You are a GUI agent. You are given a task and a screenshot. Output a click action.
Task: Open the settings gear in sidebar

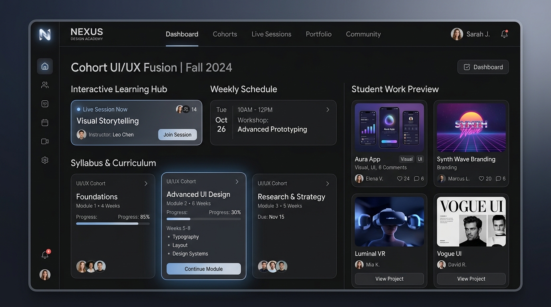(x=45, y=160)
